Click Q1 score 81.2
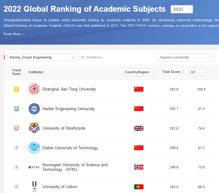219x193 pixels. pyautogui.click(x=201, y=148)
